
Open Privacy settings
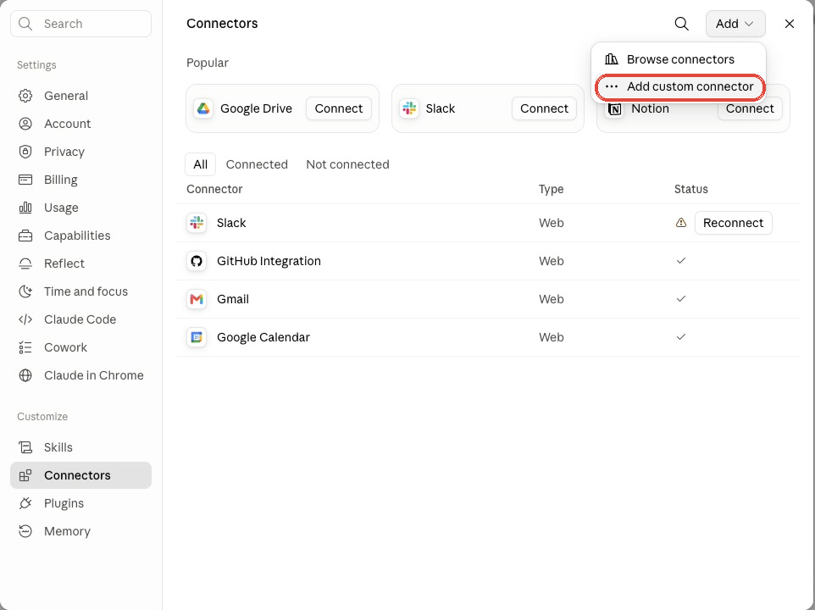tap(80, 152)
